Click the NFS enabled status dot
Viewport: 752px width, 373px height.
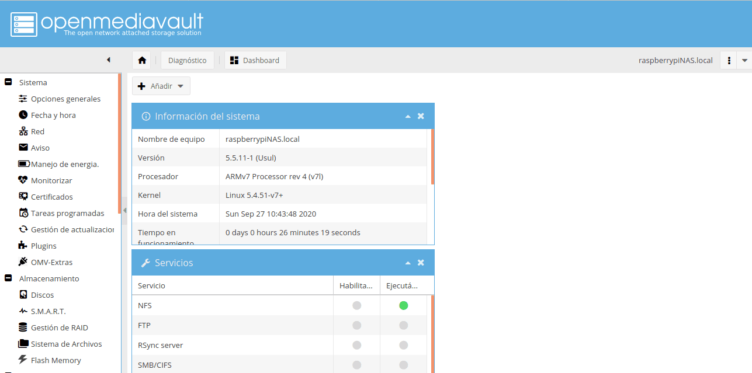click(x=356, y=305)
